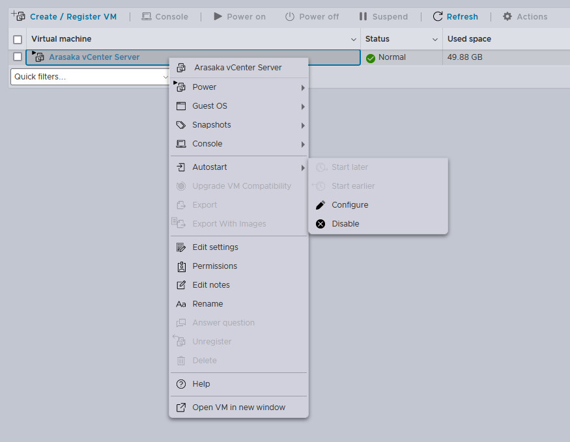Open the Arasaka vCenter Server link

94,57
